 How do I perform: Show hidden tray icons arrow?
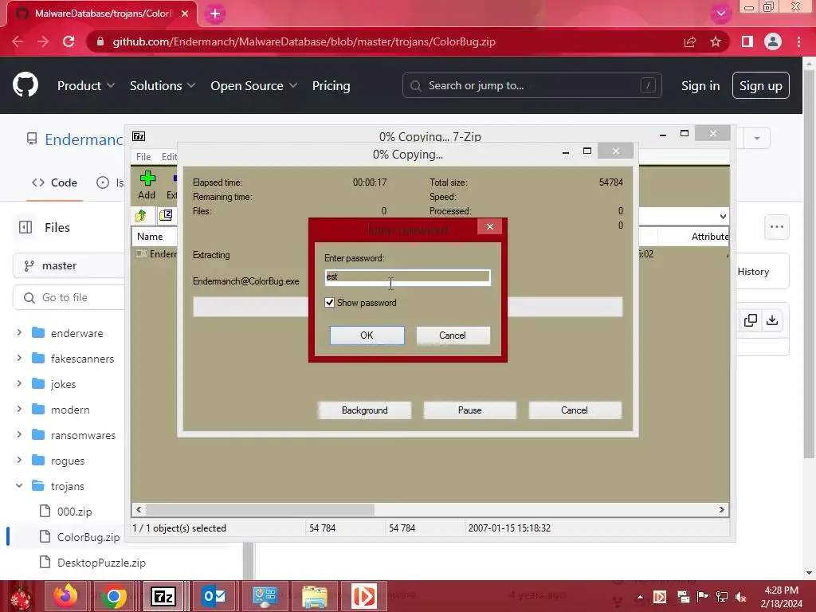pyautogui.click(x=640, y=597)
